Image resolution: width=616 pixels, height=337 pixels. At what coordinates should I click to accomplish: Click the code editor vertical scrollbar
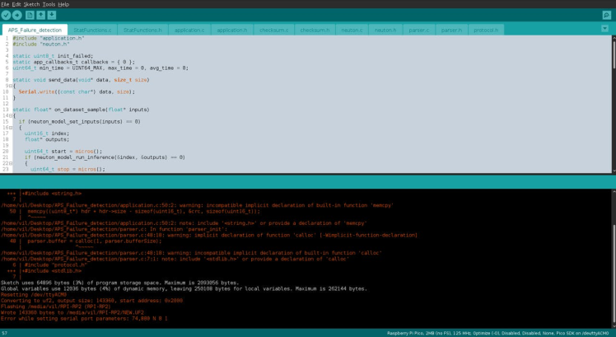pyautogui.click(x=614, y=104)
